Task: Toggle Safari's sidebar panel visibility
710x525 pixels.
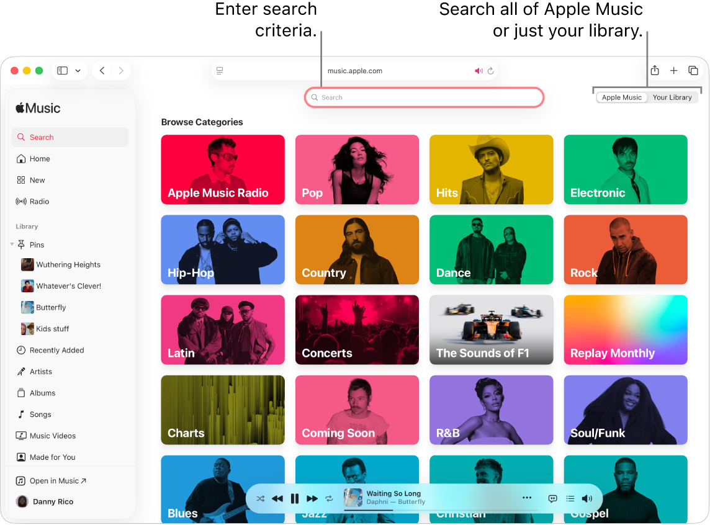Action: coord(62,70)
